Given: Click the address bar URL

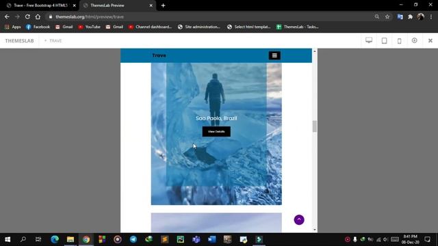Looking at the screenshot, I should click(x=90, y=16).
